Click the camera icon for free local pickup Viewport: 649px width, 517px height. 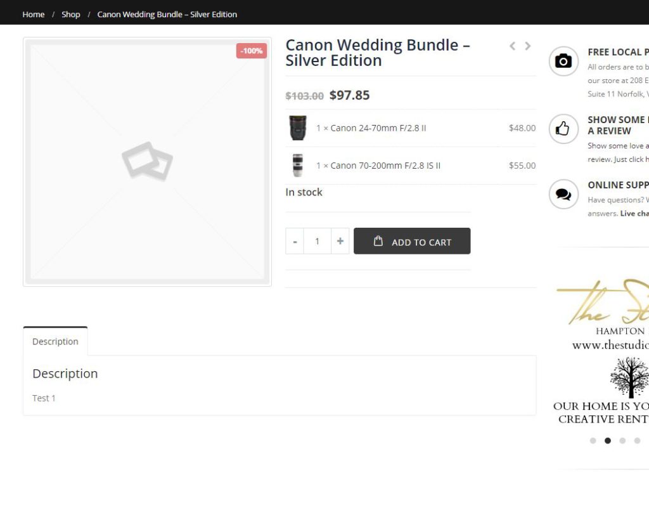(x=563, y=62)
